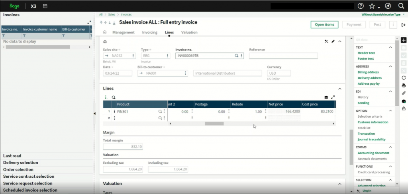Screen dimensions: 408x194
Task: Click the Lines grid horizontal scrollbar thumb
Action: tap(214, 124)
